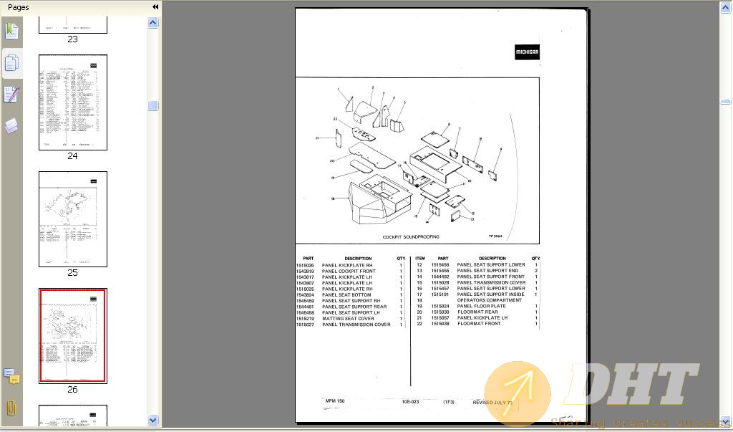Click thumbnail panel scroll down arrow
This screenshot has width=733, height=432.
point(153,420)
